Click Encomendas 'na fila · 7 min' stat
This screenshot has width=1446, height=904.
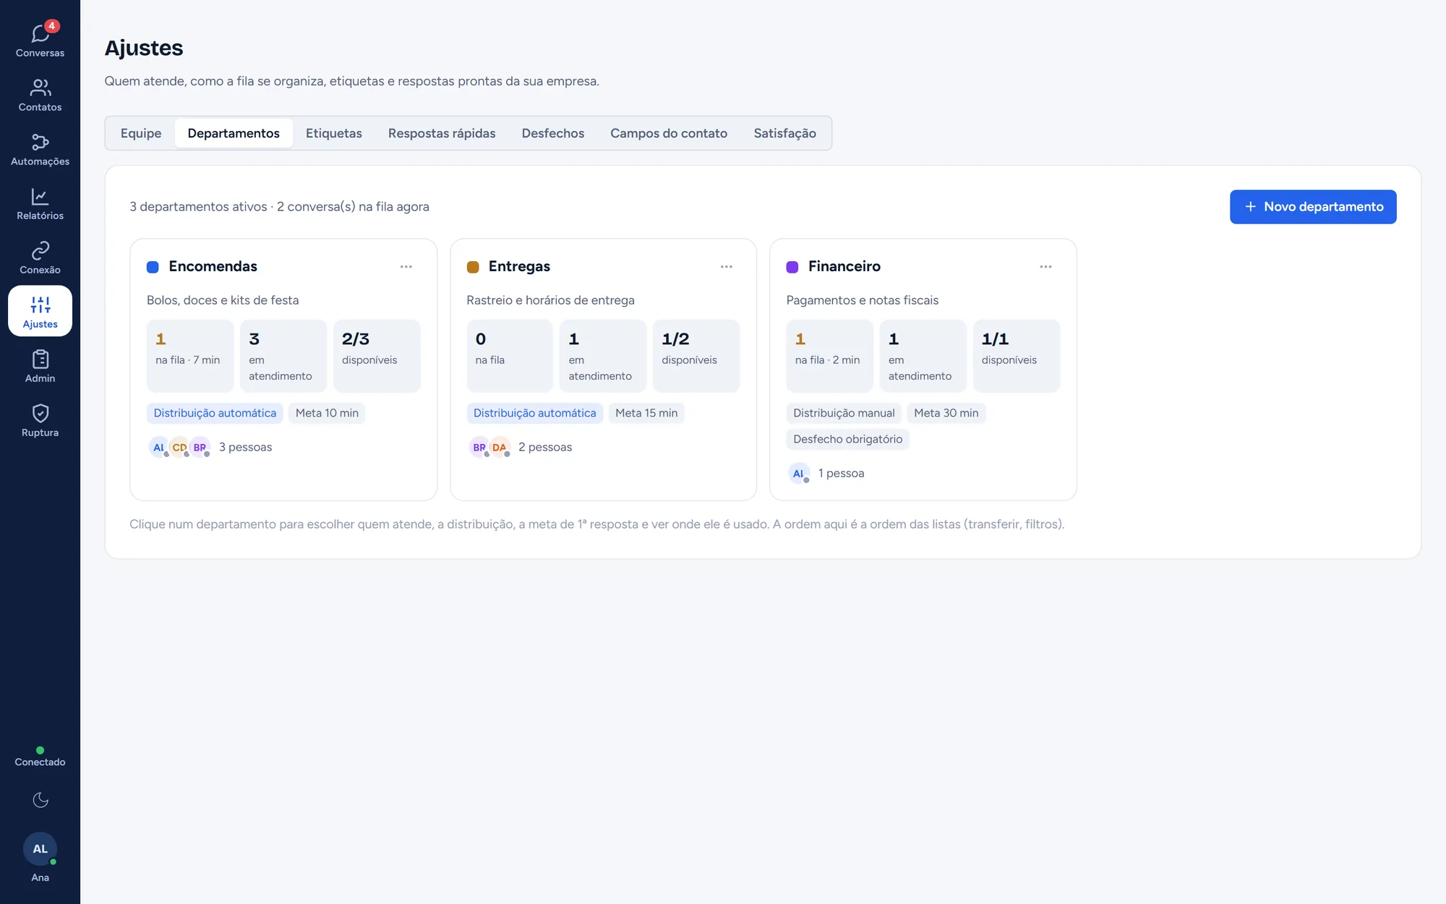coord(190,356)
